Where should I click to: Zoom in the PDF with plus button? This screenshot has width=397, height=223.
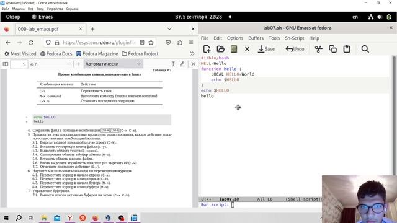click(x=78, y=64)
